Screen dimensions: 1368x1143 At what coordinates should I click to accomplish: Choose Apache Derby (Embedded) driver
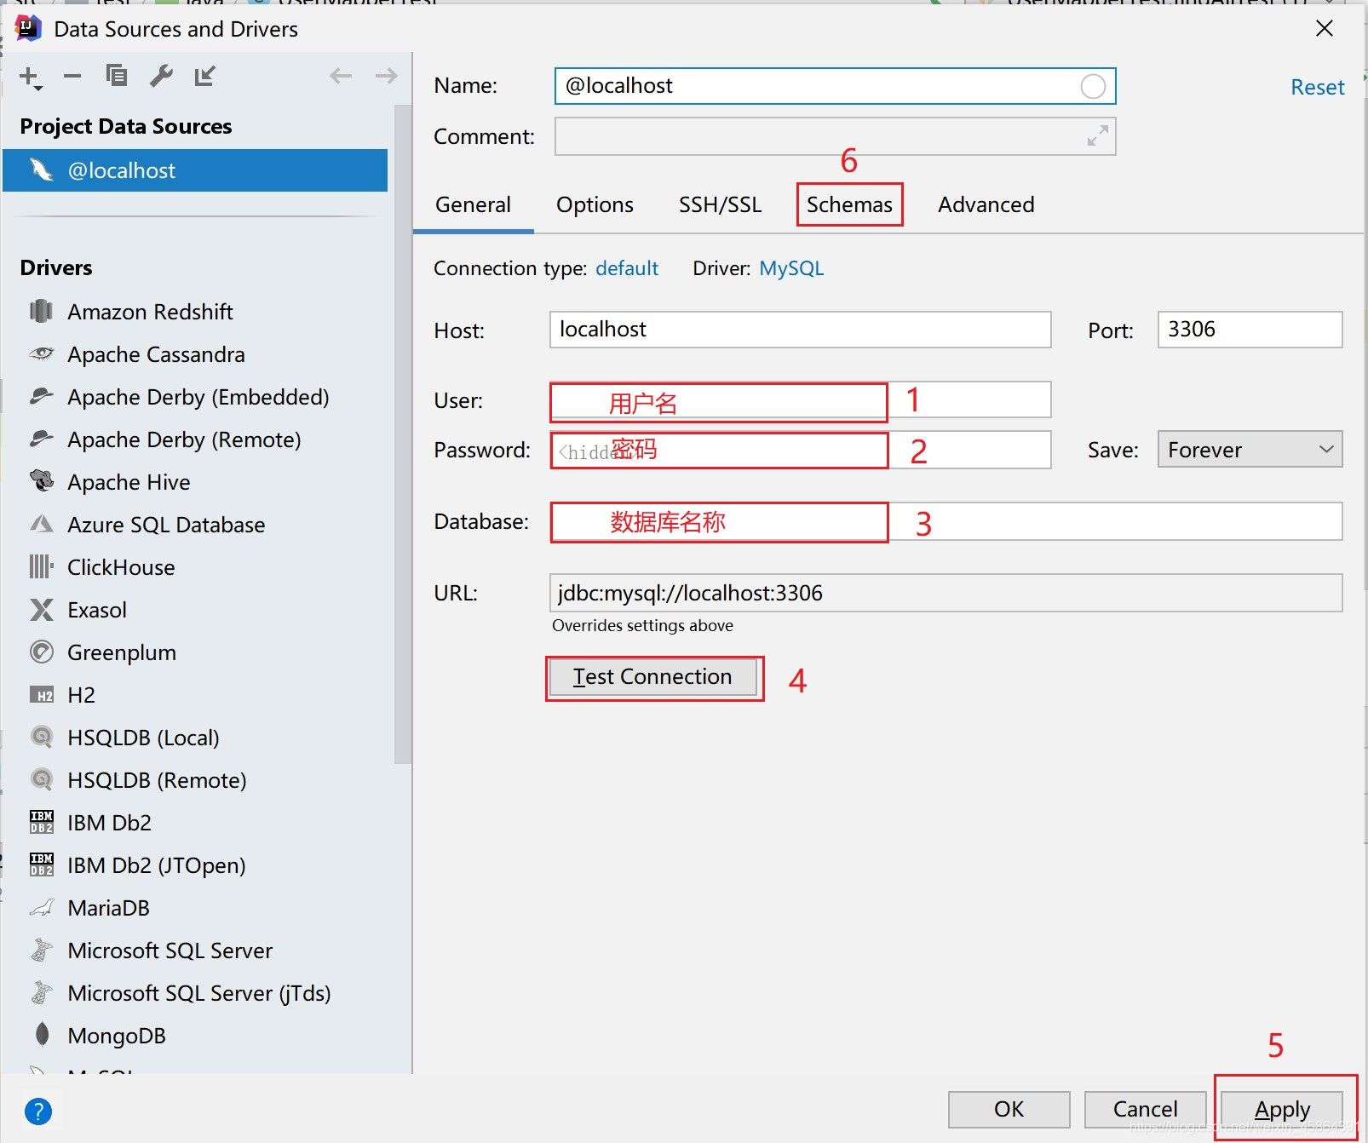coord(195,397)
